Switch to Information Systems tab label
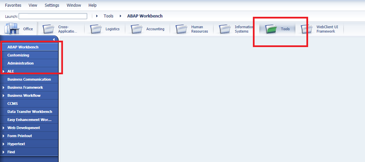365x162 pixels. point(244,29)
